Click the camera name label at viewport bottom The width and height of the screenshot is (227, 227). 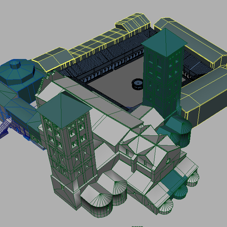click(137, 226)
